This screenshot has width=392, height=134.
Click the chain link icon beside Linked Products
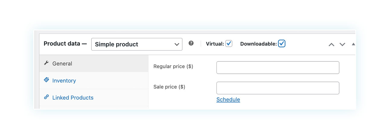coord(46,97)
